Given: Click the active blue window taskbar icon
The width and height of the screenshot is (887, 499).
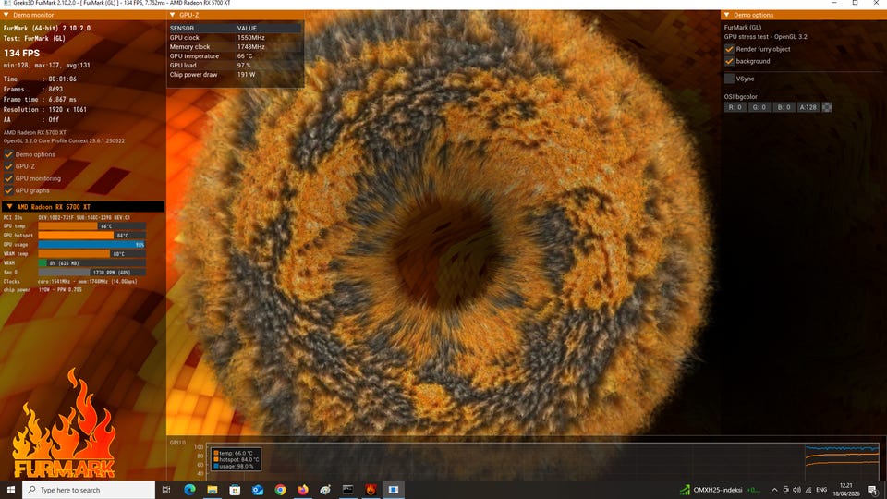Looking at the screenshot, I should pos(394,490).
